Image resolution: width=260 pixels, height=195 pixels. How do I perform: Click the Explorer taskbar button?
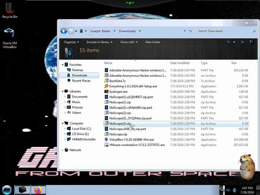(x=23, y=190)
